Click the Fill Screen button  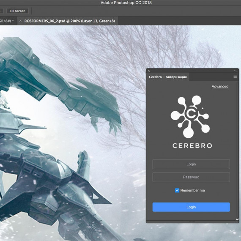[17, 11]
